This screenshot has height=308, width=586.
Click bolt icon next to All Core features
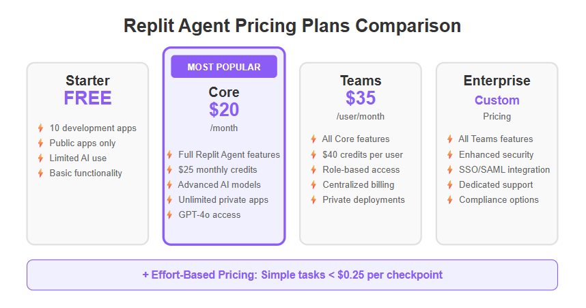313,139
